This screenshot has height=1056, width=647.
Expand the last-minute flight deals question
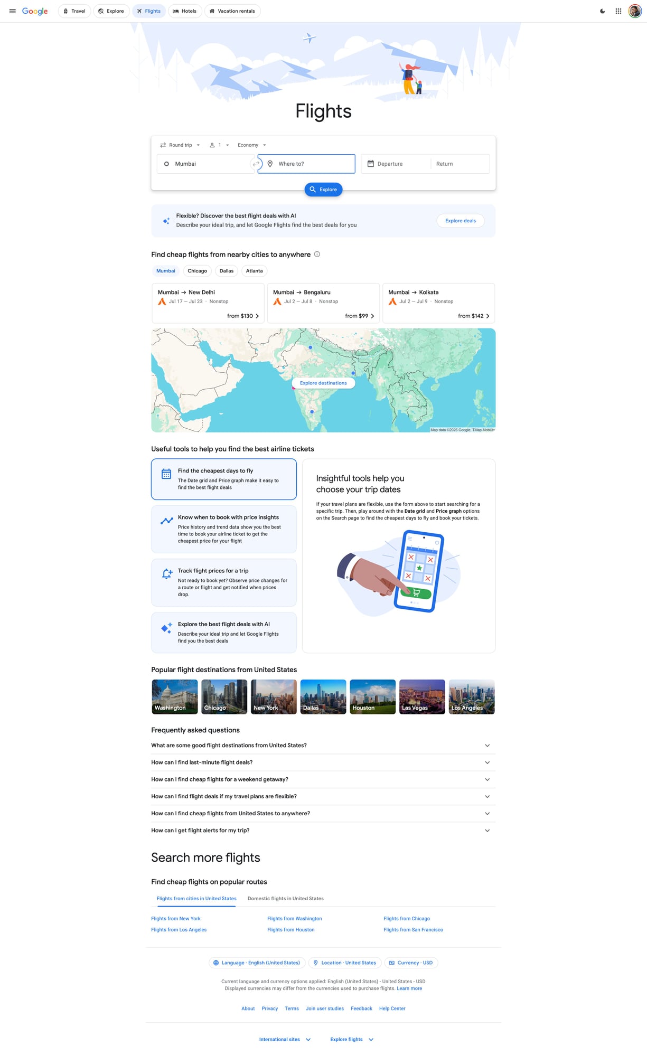coord(321,762)
